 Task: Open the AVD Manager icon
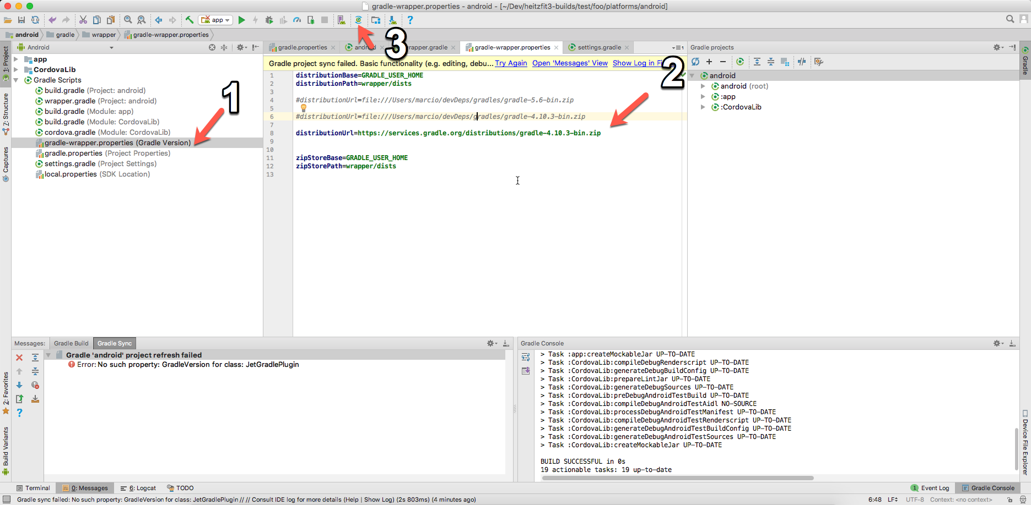tap(342, 20)
